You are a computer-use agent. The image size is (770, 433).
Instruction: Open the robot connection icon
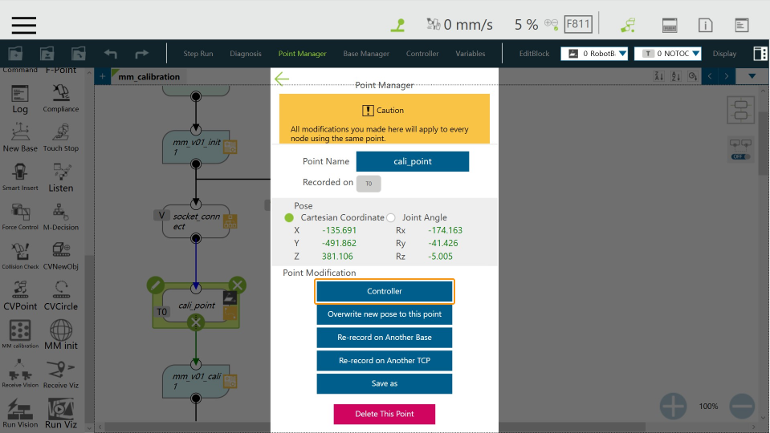(628, 25)
